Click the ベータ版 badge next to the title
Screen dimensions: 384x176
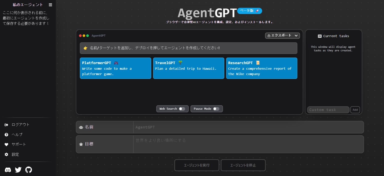click(x=249, y=11)
